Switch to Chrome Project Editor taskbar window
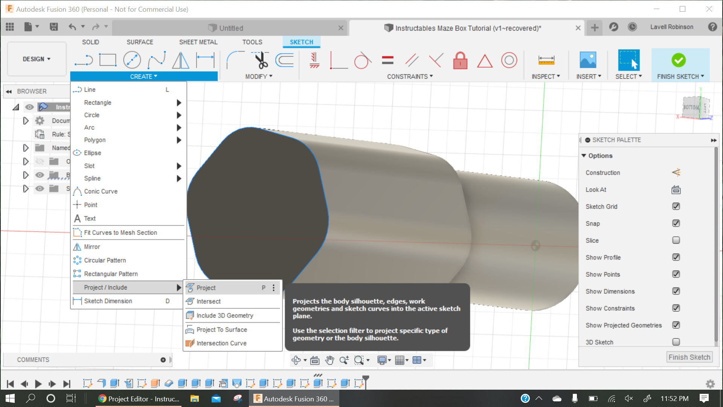Viewport: 723px width, 407px height. (x=138, y=398)
